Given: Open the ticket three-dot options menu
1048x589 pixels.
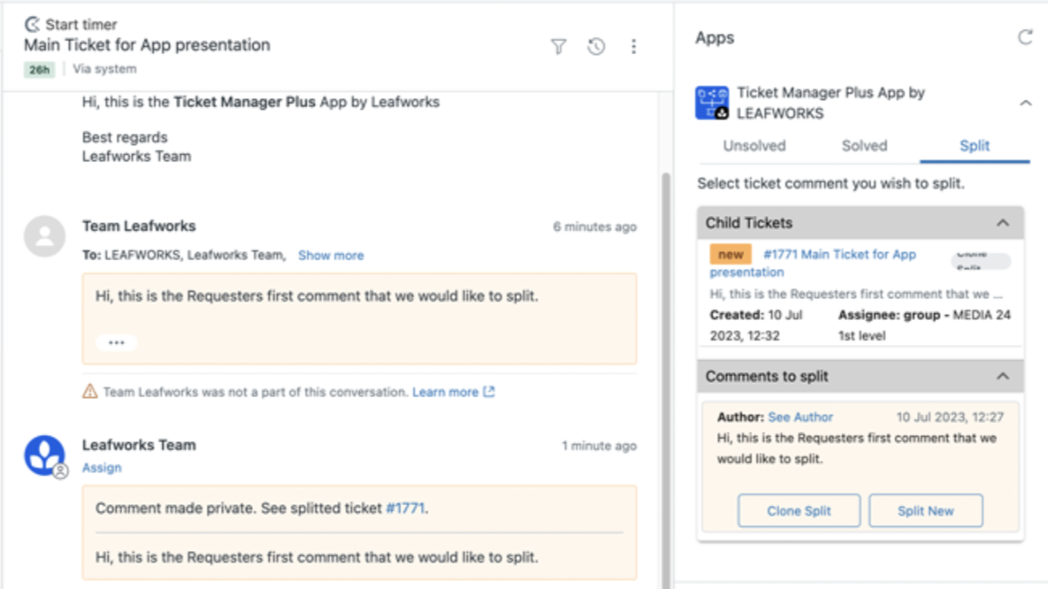Looking at the screenshot, I should 634,46.
